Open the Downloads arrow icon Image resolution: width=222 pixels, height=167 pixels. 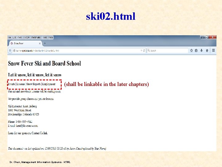(x=201, y=50)
